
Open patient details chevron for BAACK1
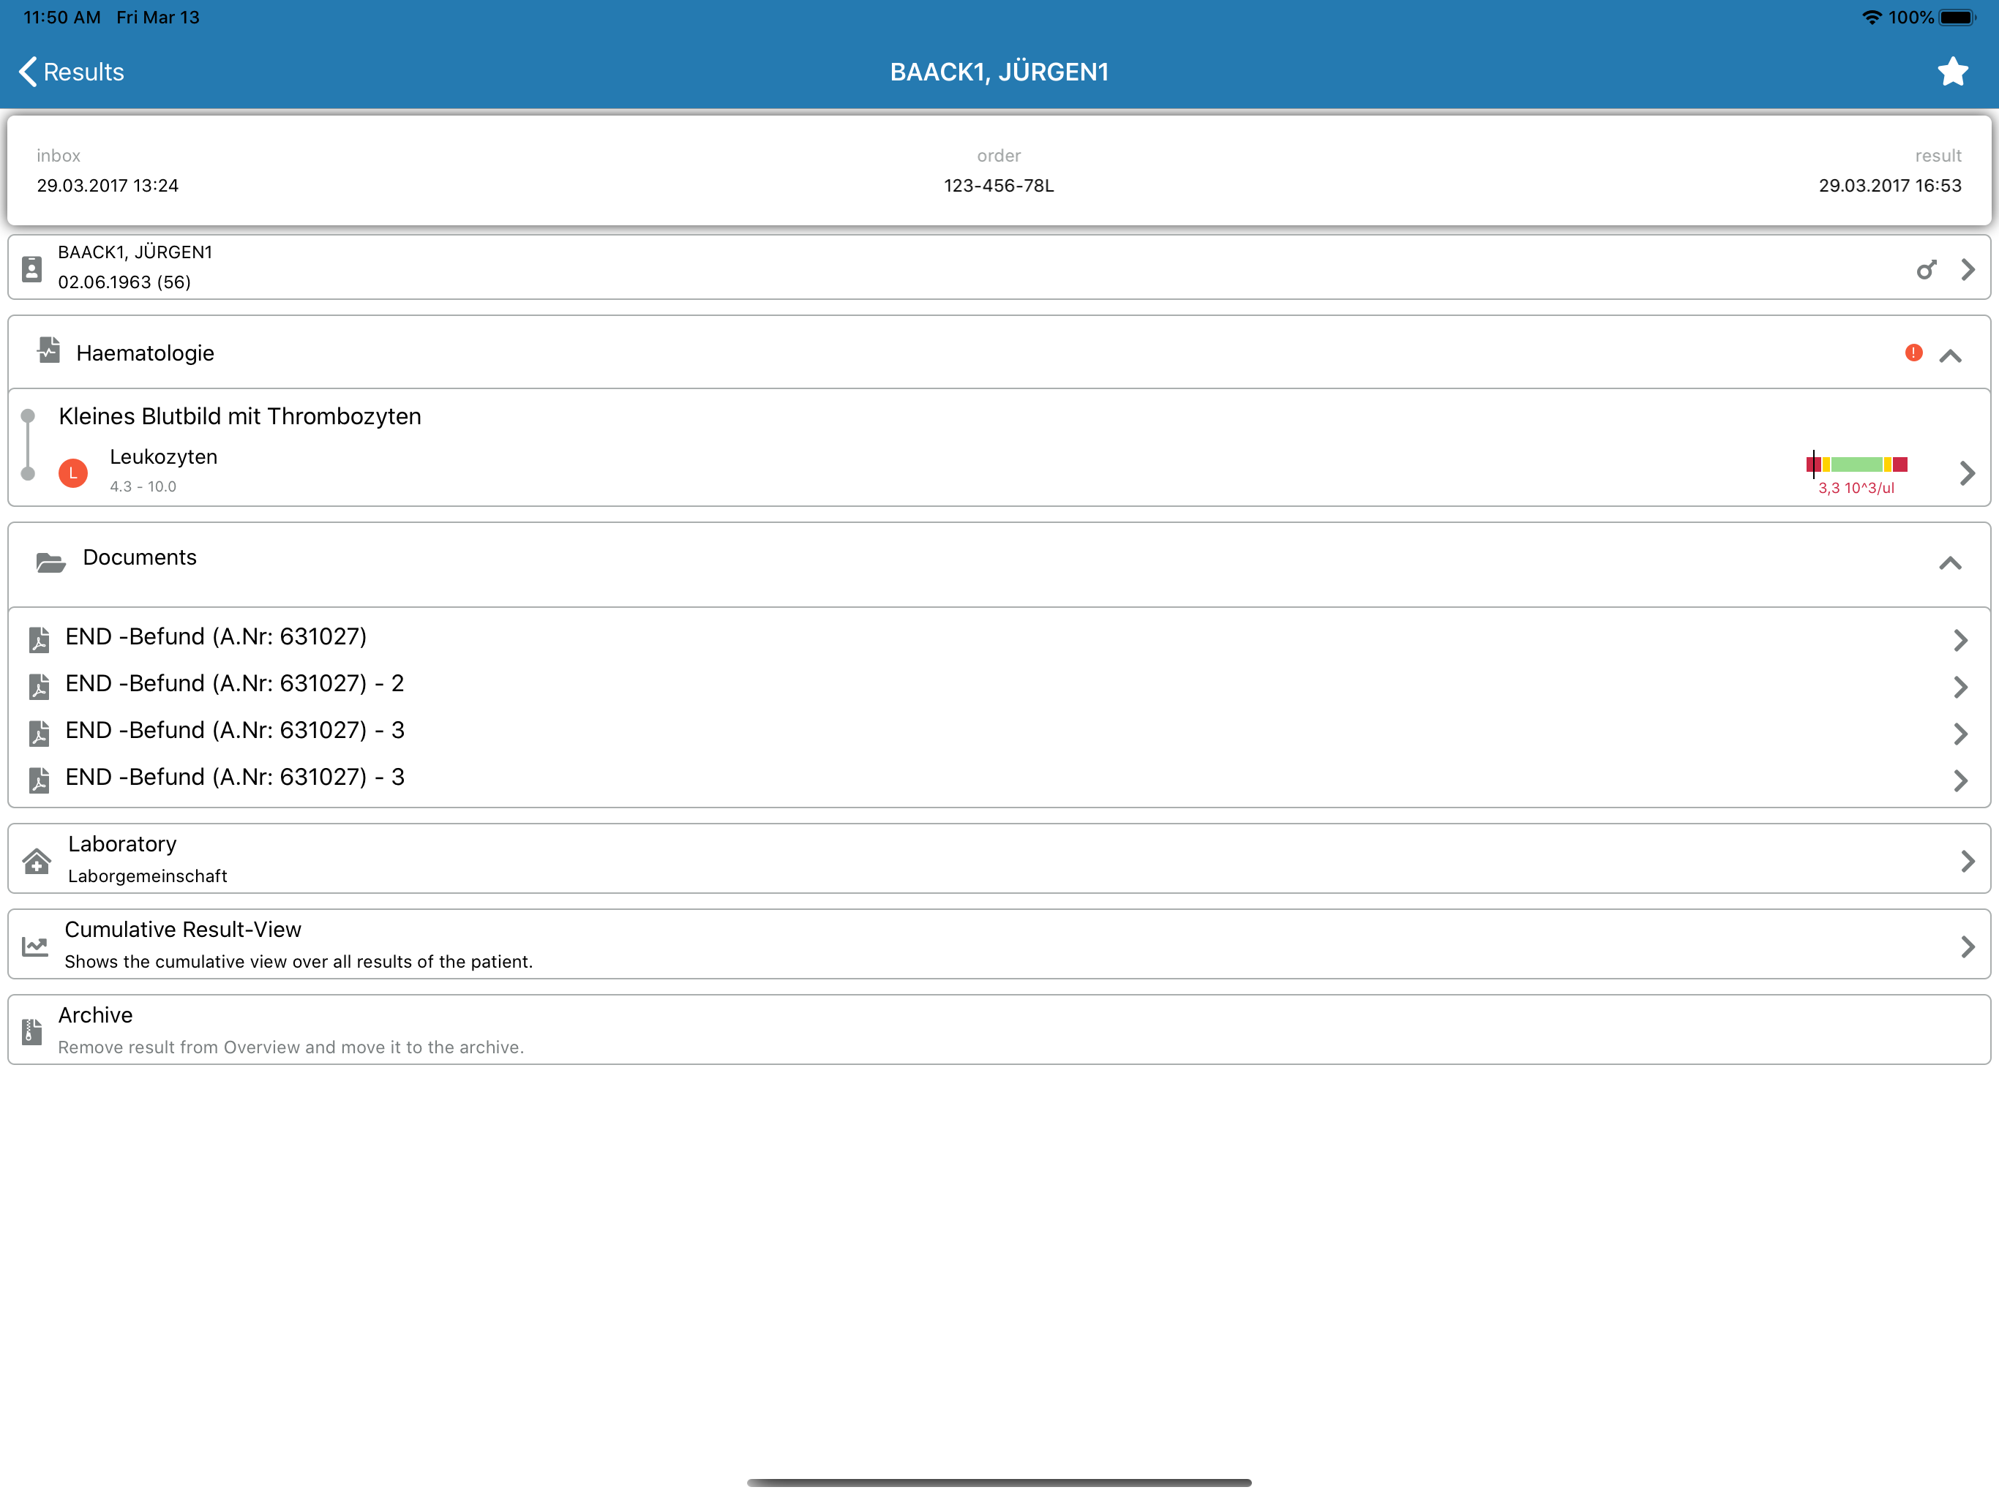(x=1967, y=269)
